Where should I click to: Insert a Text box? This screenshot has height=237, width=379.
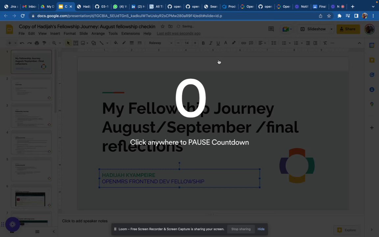(x=76, y=43)
